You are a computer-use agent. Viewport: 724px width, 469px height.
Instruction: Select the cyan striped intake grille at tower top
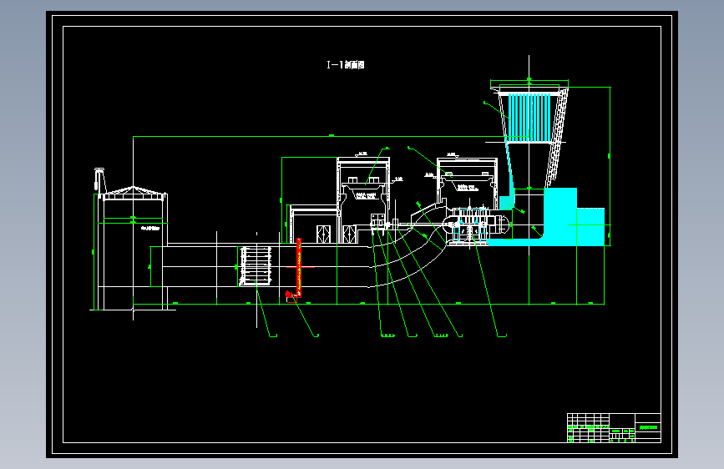click(x=529, y=117)
